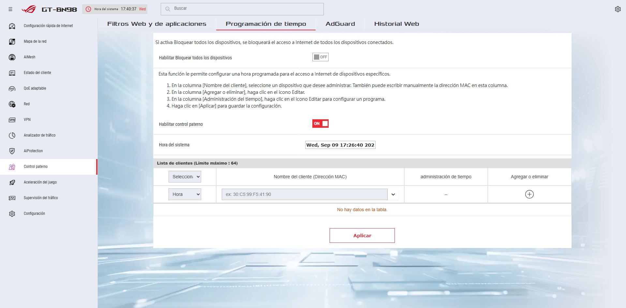Image resolution: width=626 pixels, height=308 pixels.
Task: Click the add client plus icon
Action: (x=529, y=194)
